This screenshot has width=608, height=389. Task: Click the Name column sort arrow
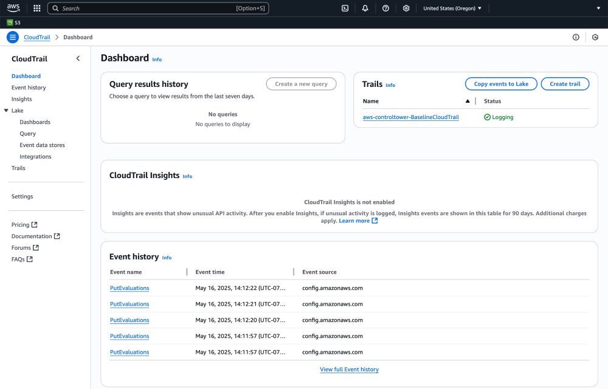(x=467, y=101)
